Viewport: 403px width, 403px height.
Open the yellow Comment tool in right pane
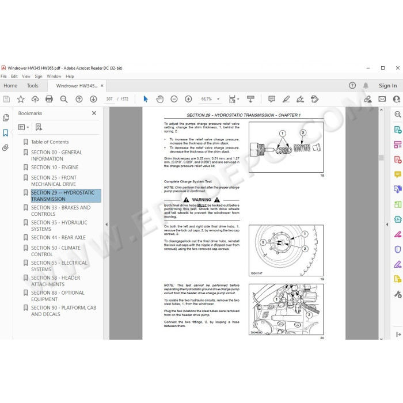398,174
